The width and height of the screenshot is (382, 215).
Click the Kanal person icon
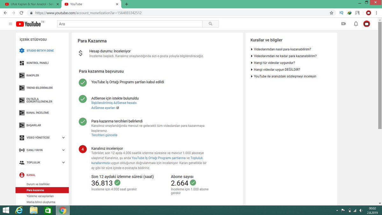22,175
